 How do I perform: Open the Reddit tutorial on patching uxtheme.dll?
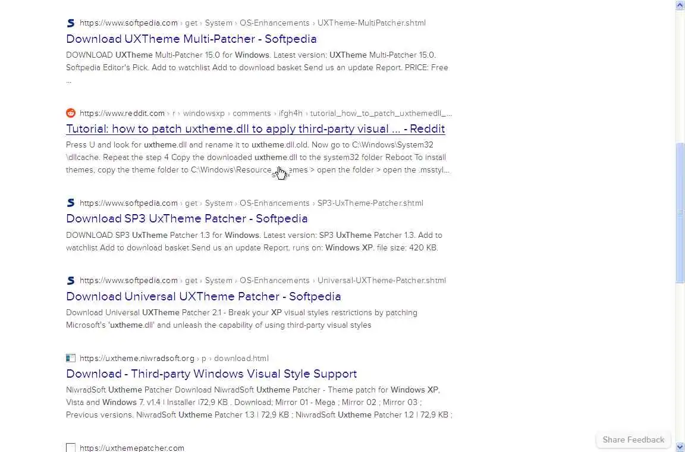(256, 129)
